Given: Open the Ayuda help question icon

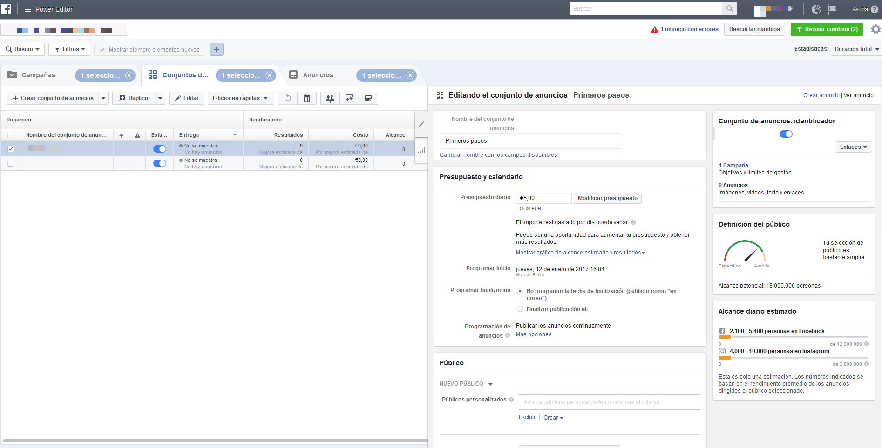Looking at the screenshot, I should [x=875, y=9].
